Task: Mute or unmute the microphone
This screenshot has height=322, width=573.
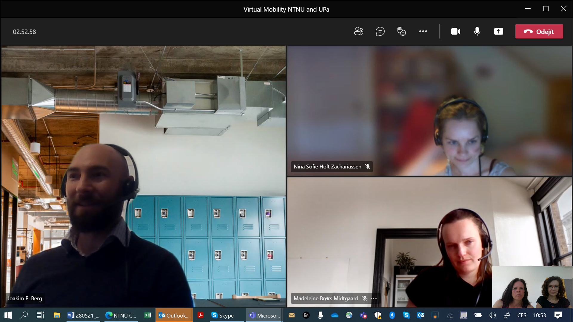Action: 477,31
